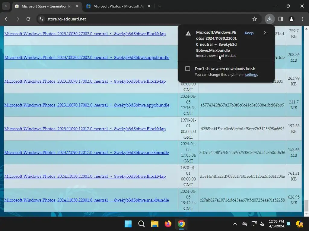309x231 pixels.
Task: Open the settings link in download popup
Action: click(x=251, y=75)
